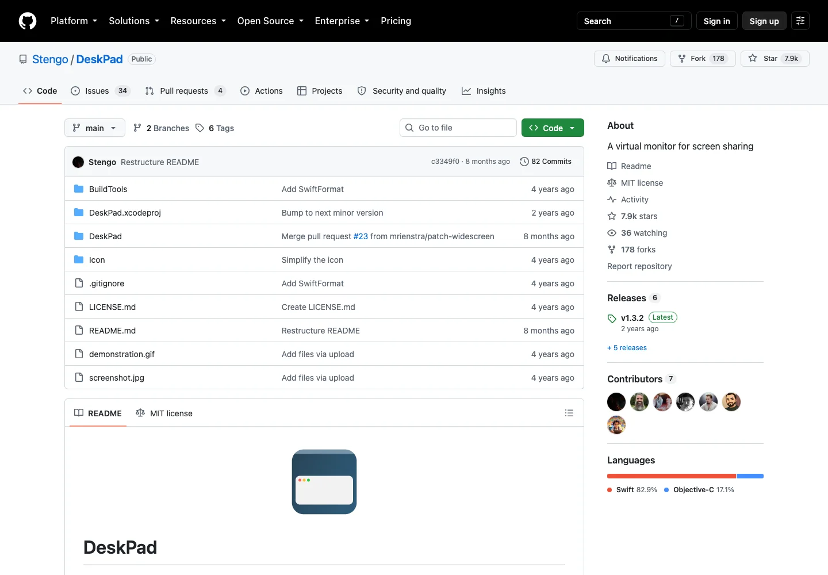Screen dimensions: 828x575
Task: Open the appearance settings icon in header
Action: [800, 21]
